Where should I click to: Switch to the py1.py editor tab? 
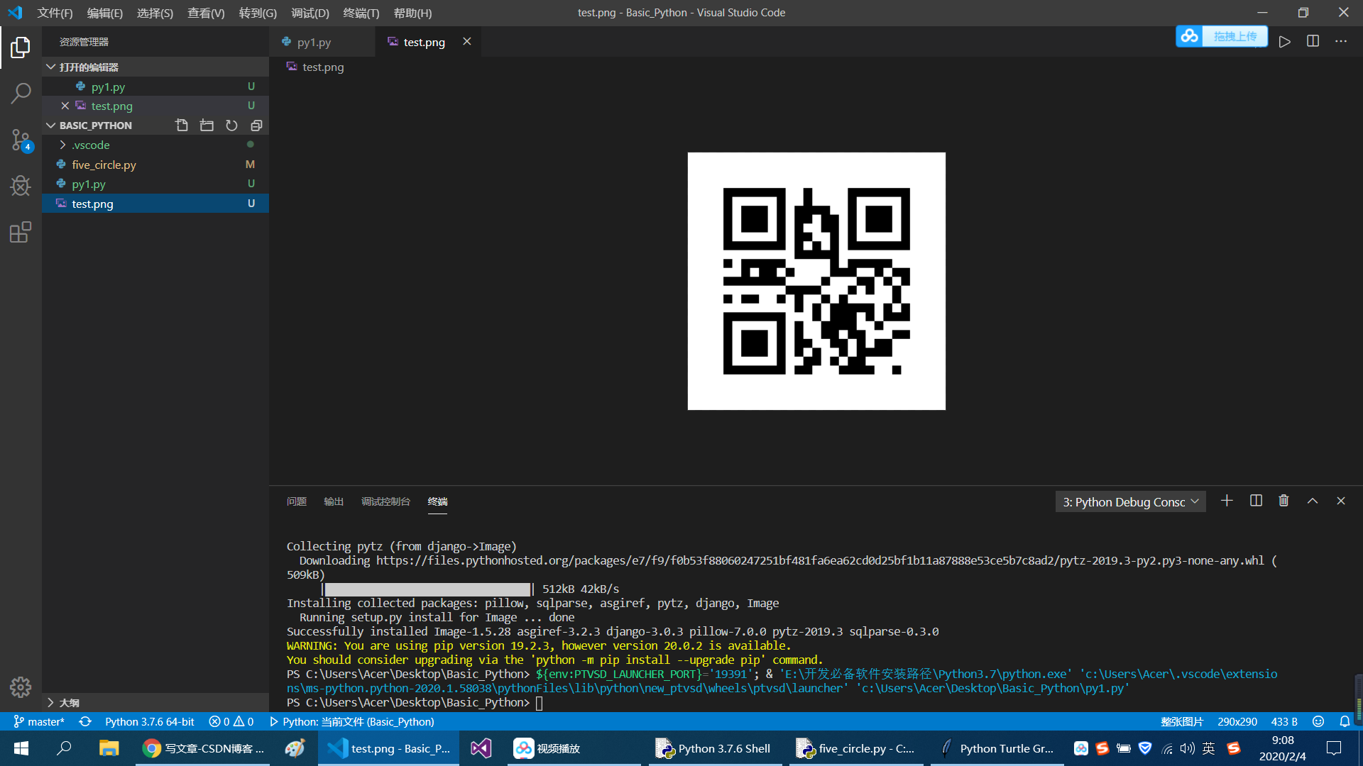point(314,42)
